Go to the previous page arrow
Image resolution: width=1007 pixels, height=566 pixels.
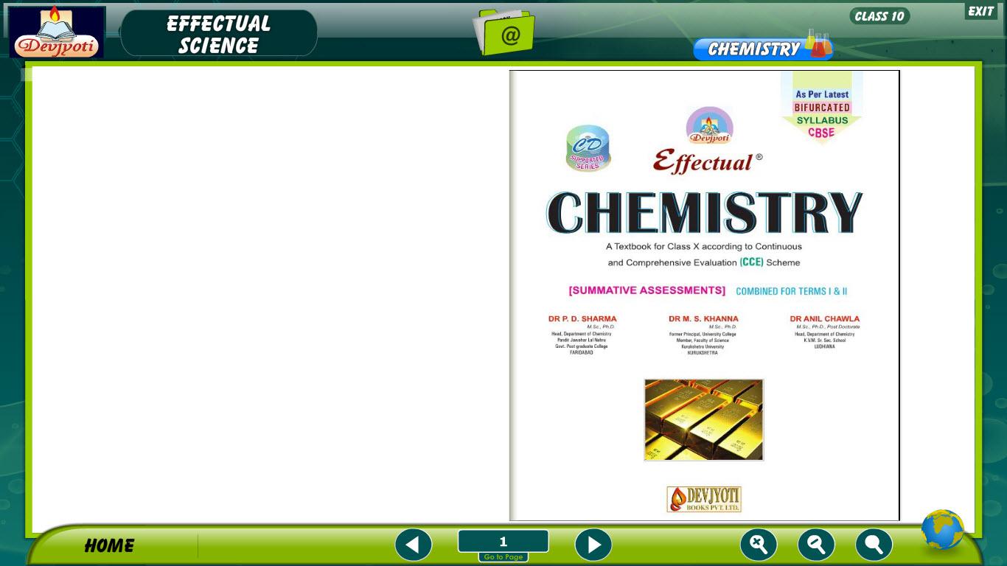pos(414,545)
